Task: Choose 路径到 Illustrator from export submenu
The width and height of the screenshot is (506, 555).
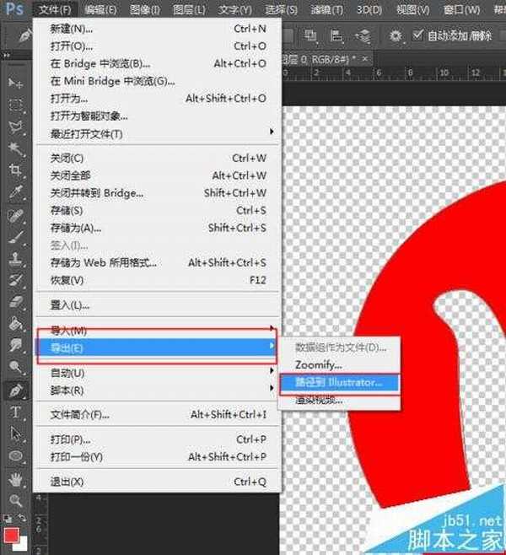Action: (x=337, y=382)
